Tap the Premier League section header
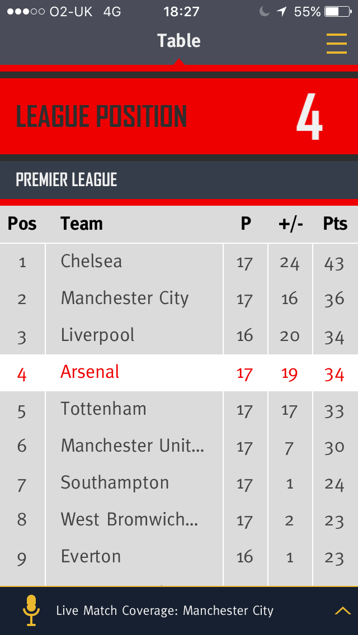The height and width of the screenshot is (635, 358). click(x=179, y=180)
